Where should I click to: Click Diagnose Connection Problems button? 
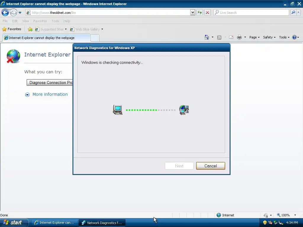50,83
